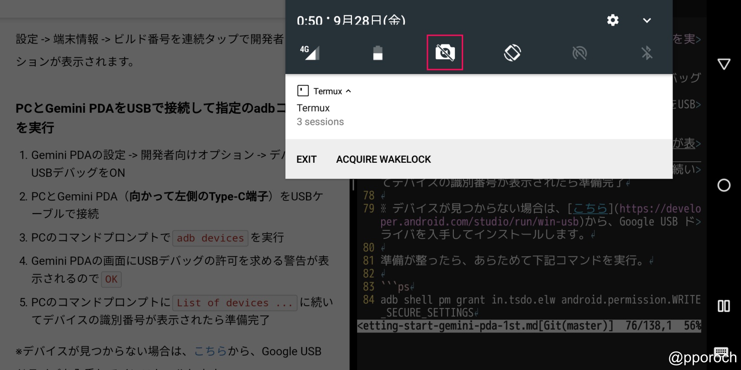This screenshot has width=741, height=370.
Task: Open settings via the gear icon
Action: click(x=613, y=20)
